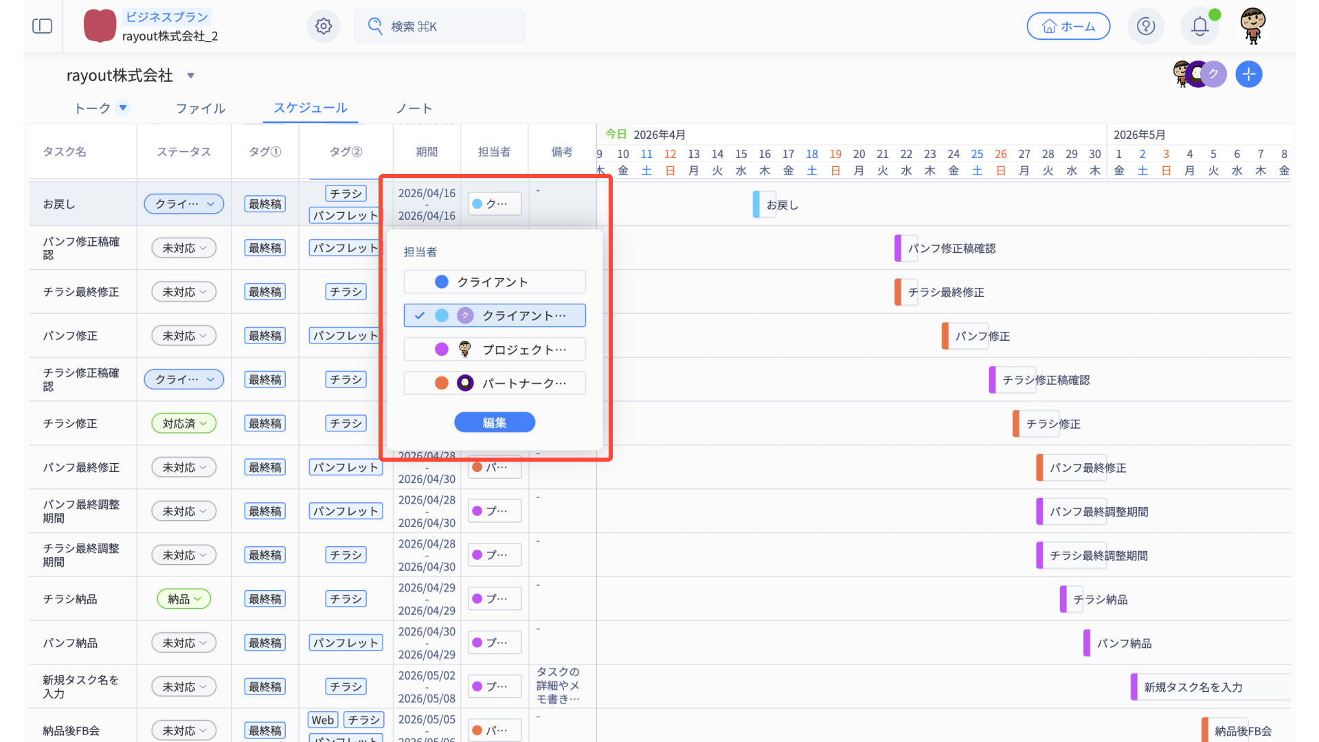Open status dropdown for チラシ納品 (納品)

coord(183,599)
